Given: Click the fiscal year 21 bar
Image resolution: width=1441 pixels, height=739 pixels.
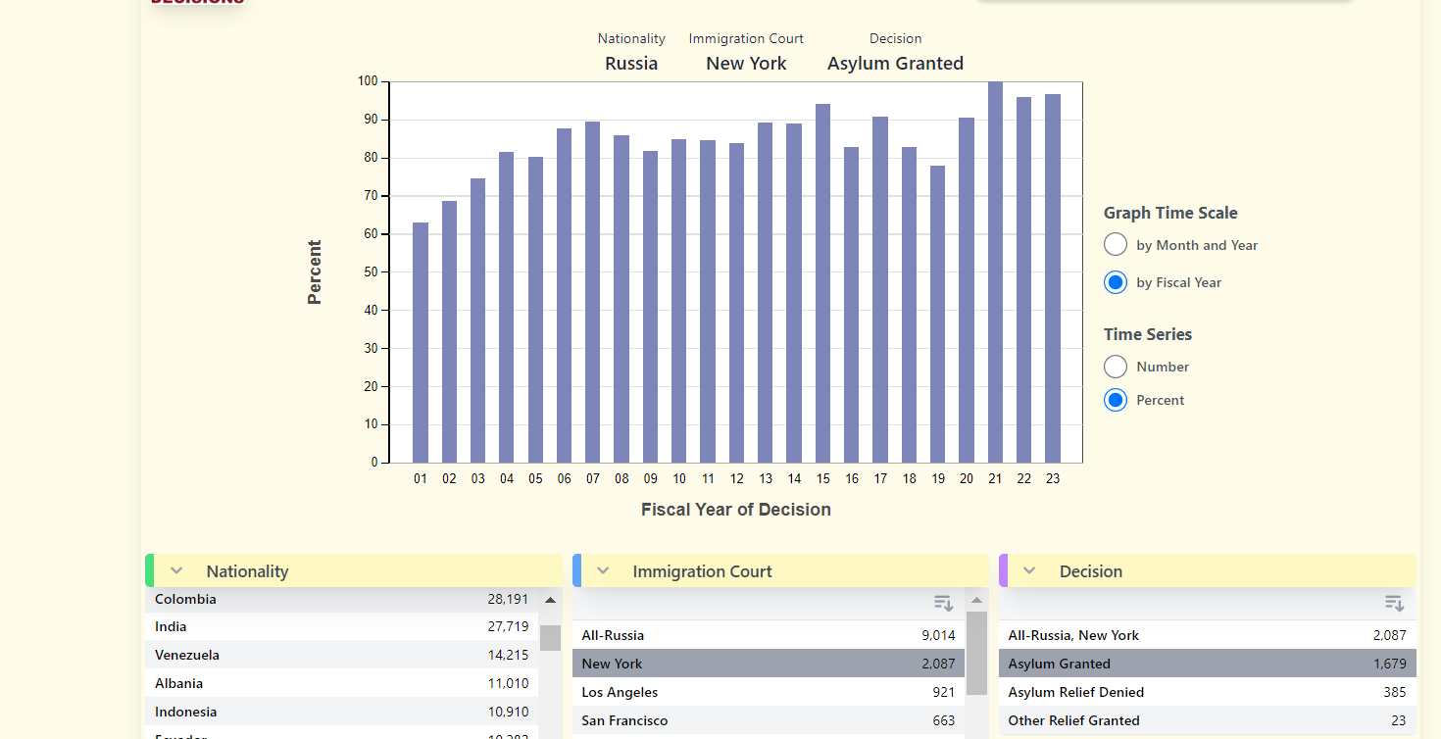Looking at the screenshot, I should point(995,272).
